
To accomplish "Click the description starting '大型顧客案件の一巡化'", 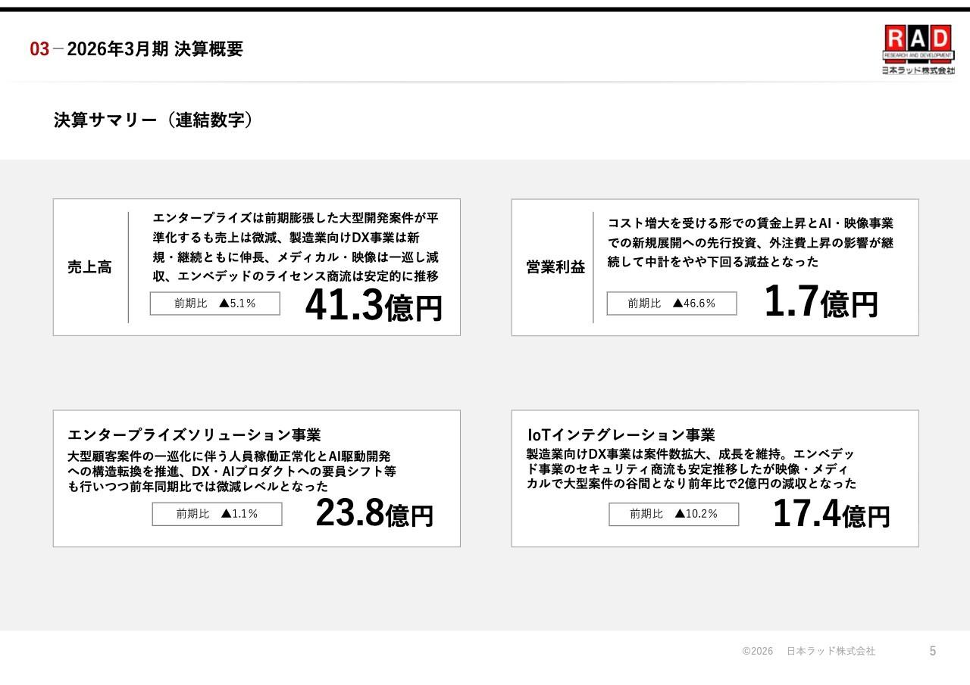I will click(232, 472).
